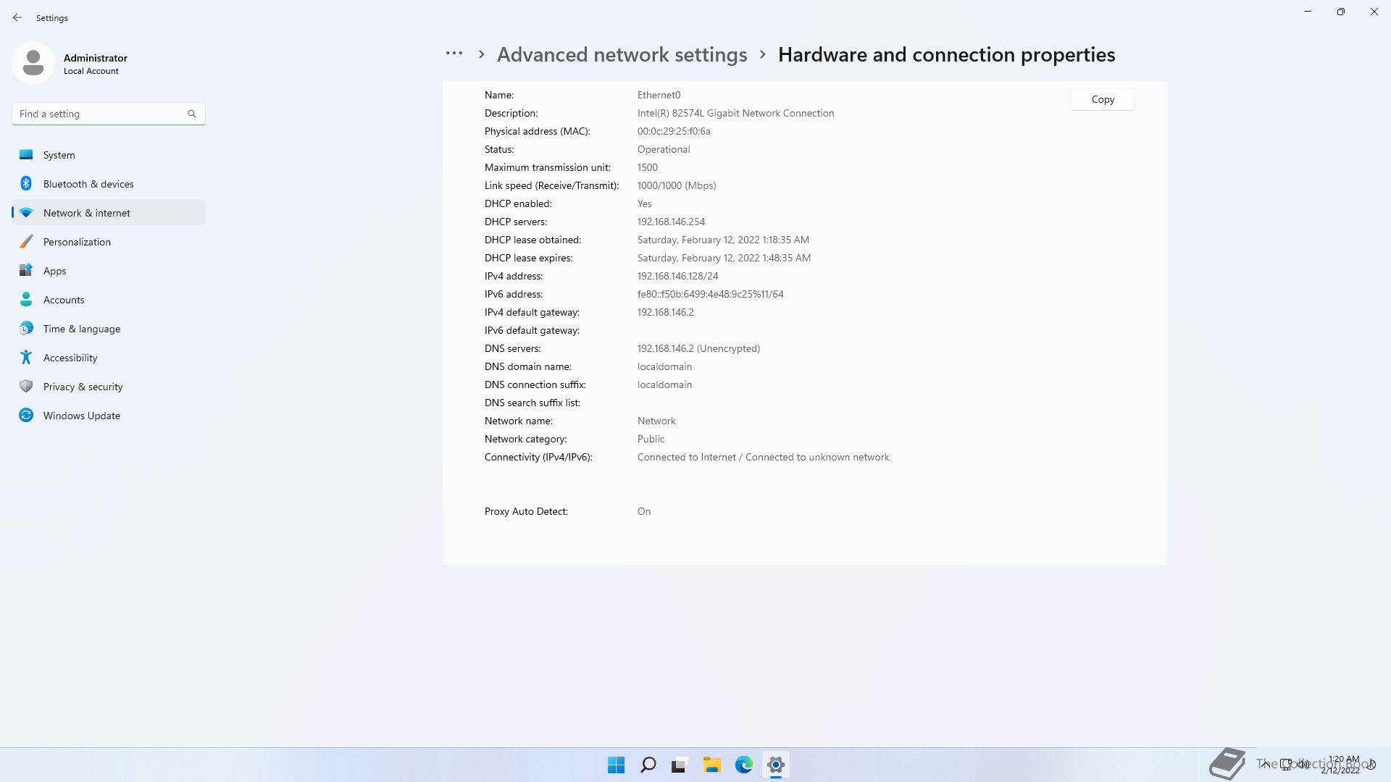Click the DHCP lease obtained timestamp
Viewport: 1391px width, 782px height.
click(723, 240)
